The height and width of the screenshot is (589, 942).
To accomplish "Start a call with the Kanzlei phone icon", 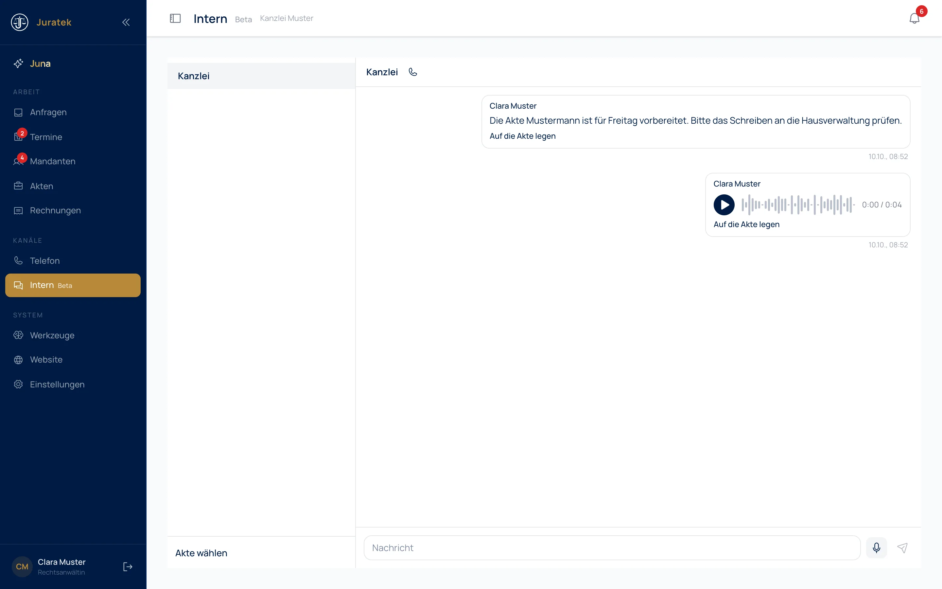I will (x=413, y=72).
